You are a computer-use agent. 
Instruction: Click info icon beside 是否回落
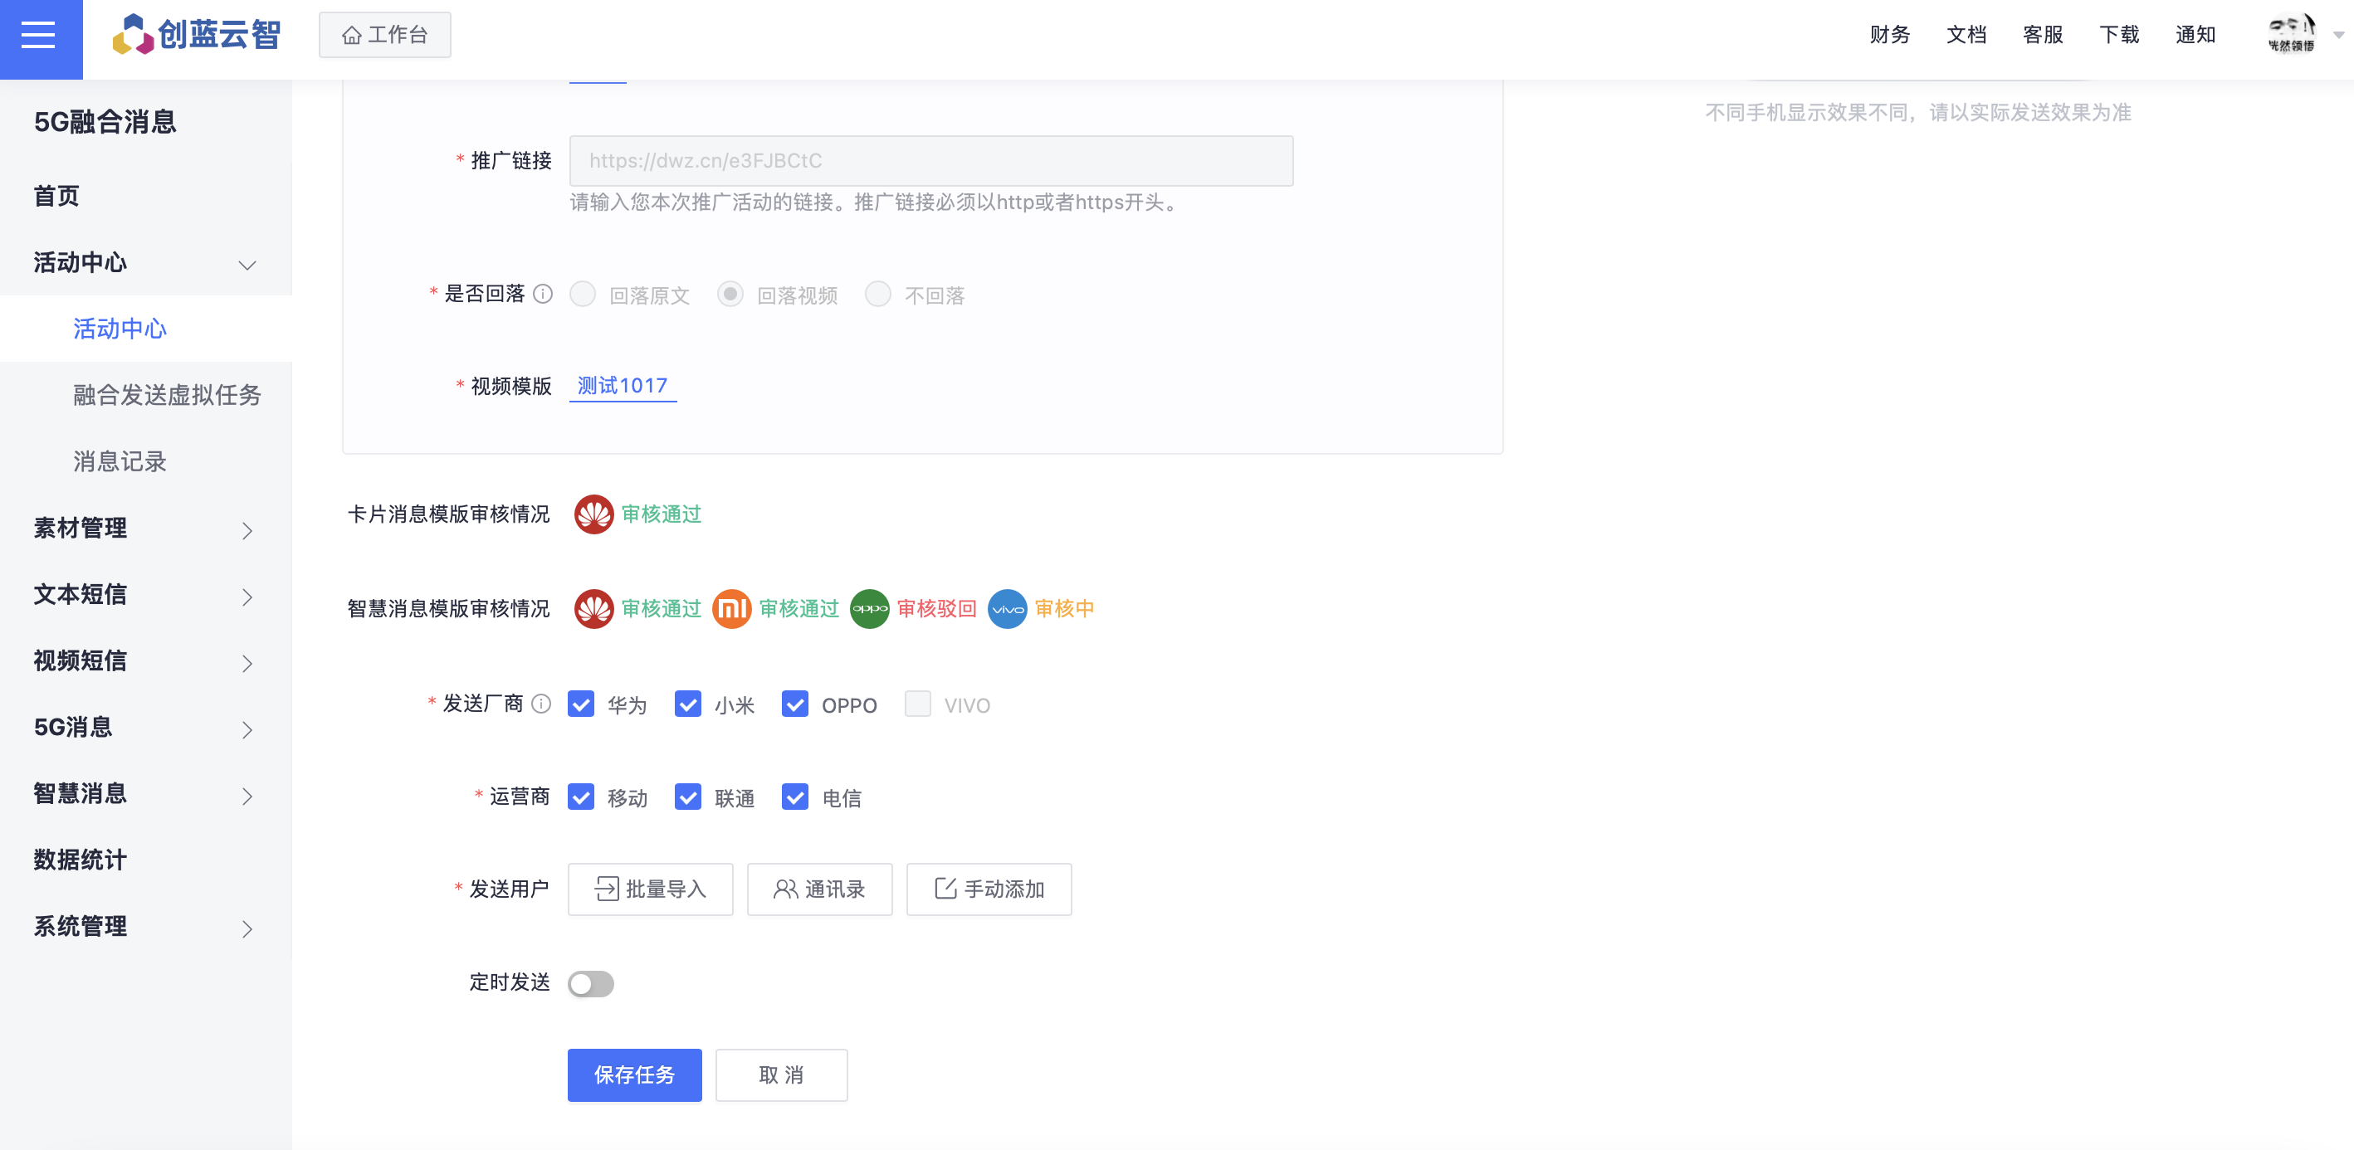(543, 293)
